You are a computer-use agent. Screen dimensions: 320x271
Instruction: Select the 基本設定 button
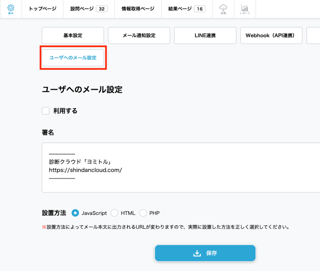[x=73, y=35]
